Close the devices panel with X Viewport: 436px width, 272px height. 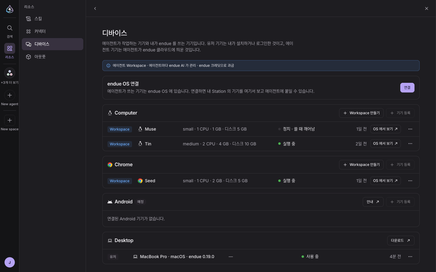pyautogui.click(x=427, y=8)
